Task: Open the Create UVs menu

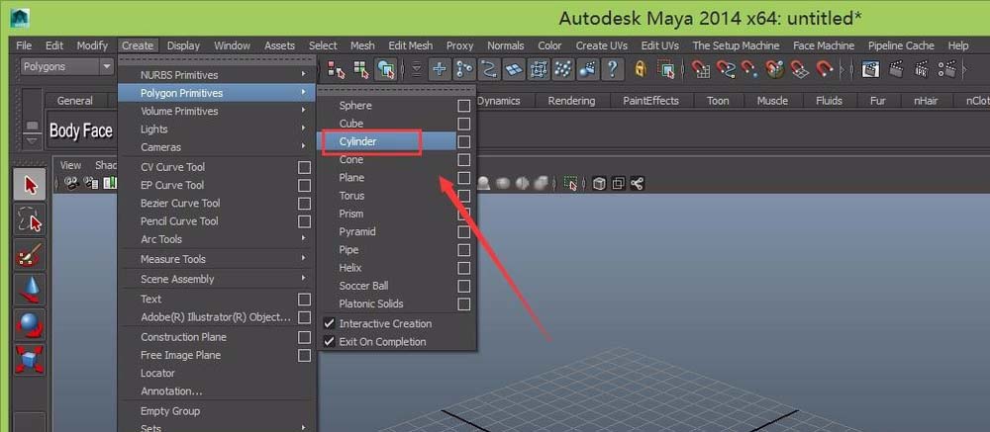Action: pos(602,45)
